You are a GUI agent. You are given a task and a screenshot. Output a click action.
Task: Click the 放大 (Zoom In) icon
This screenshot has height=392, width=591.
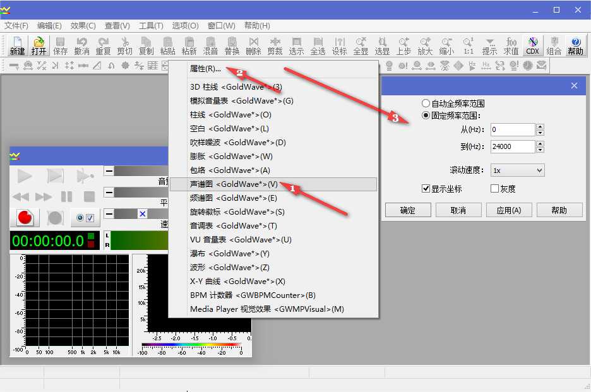point(426,45)
